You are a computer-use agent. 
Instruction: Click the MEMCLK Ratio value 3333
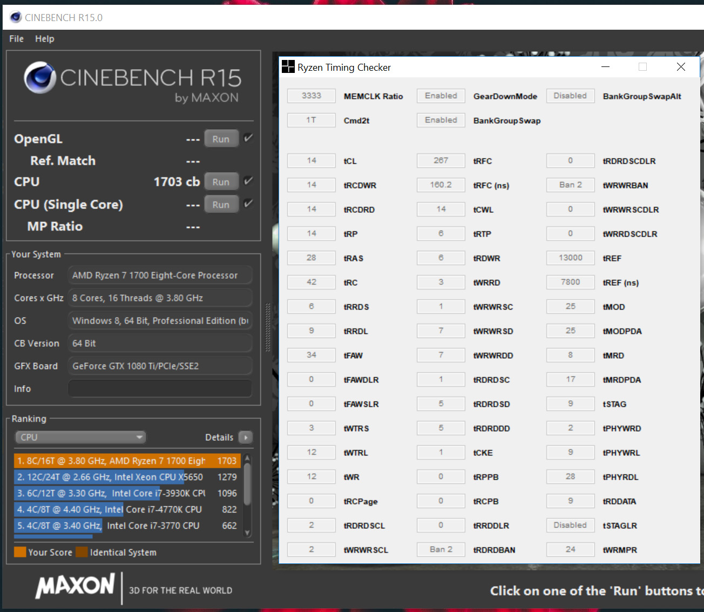(x=312, y=96)
